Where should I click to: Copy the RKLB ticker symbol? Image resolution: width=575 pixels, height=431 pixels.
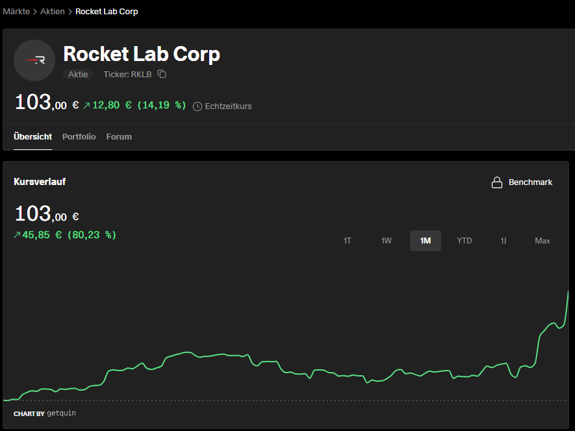tap(162, 74)
